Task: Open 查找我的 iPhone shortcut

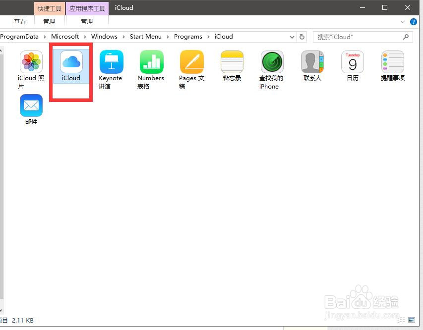Action: point(272,70)
